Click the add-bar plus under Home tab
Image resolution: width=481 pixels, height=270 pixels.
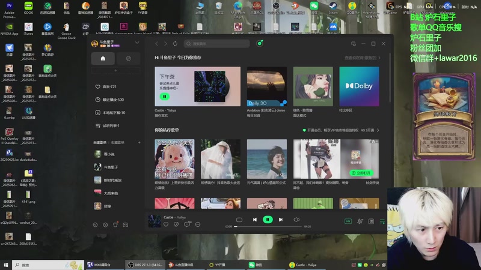115,70
